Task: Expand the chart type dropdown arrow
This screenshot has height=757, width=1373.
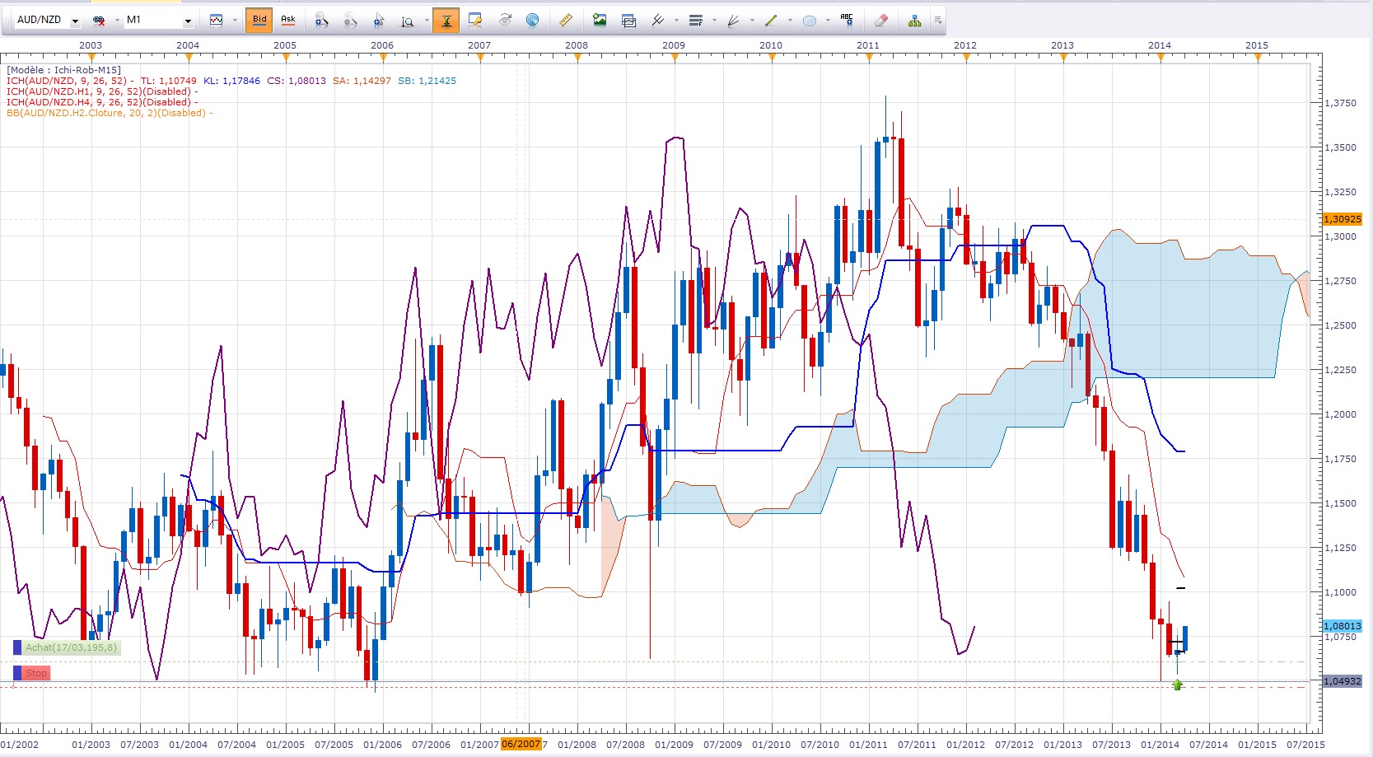Action: pos(235,21)
